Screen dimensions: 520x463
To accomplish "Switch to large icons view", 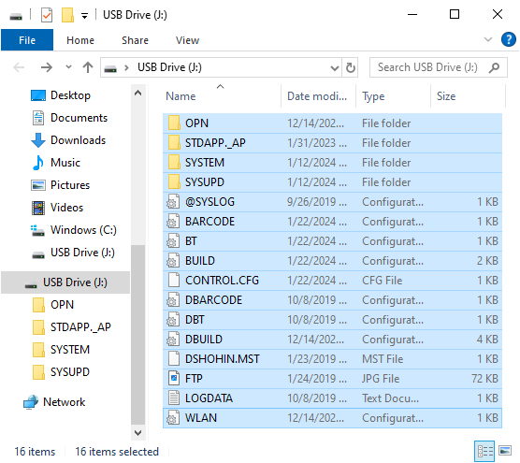I will [505, 451].
